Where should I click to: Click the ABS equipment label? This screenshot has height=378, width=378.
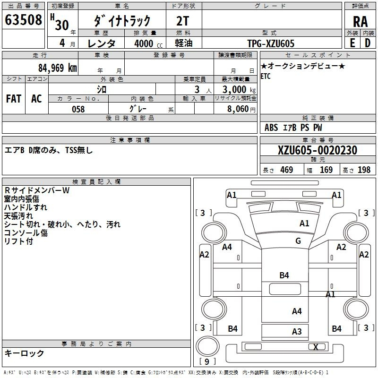point(271,128)
